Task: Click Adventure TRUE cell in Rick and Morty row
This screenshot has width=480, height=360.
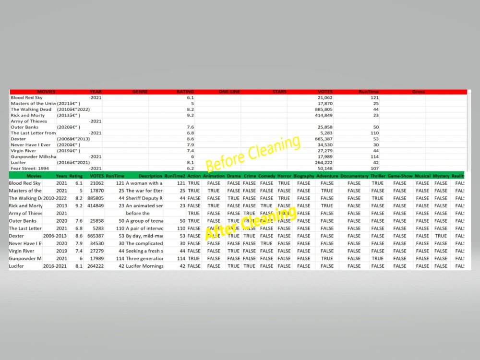Action: [x=327, y=206]
